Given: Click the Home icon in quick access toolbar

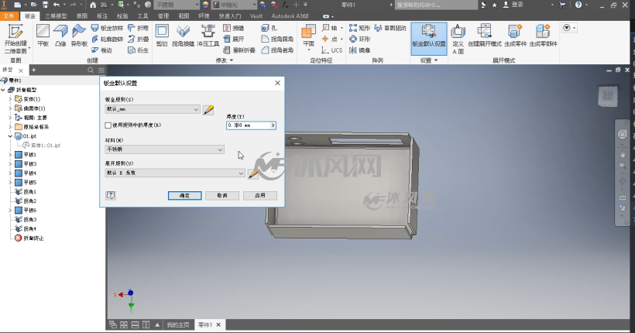Looking at the screenshot, I should pos(93,5).
